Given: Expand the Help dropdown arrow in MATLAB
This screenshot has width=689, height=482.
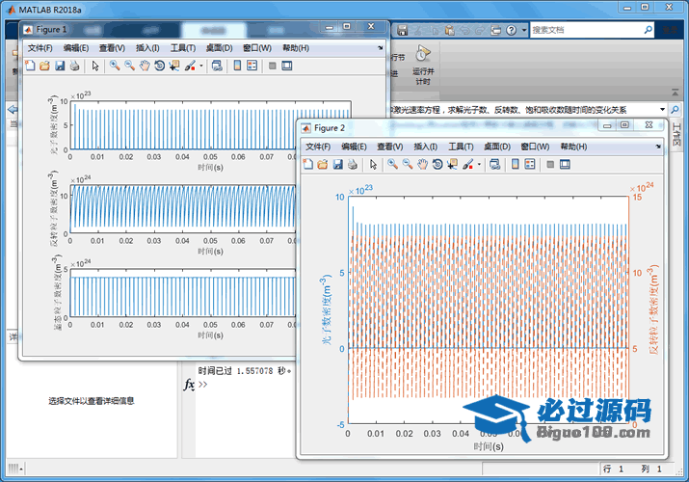Looking at the screenshot, I should pyautogui.click(x=524, y=30).
